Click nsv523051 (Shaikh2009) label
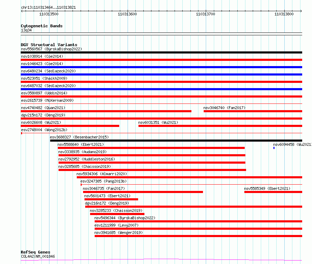Screen dimensions: 312x264 [x=44, y=78]
